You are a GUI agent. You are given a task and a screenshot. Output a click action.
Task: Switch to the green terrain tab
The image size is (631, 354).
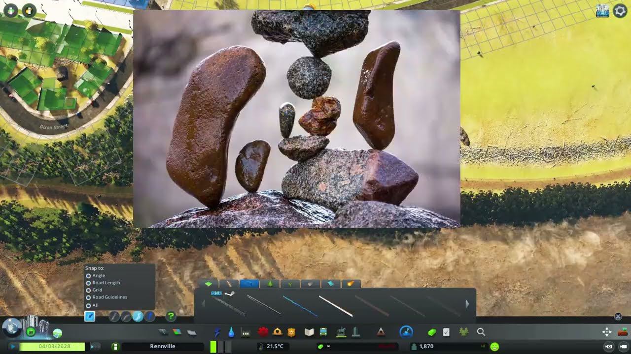click(x=209, y=284)
